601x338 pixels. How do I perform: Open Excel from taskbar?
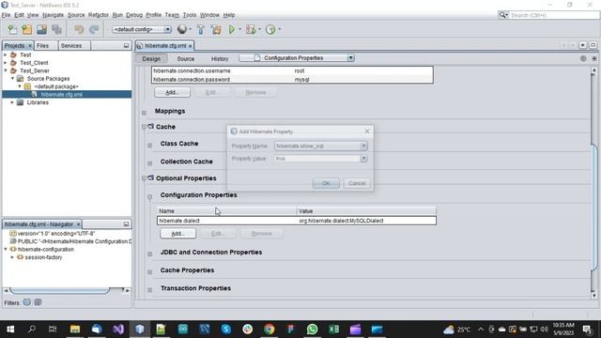click(334, 330)
